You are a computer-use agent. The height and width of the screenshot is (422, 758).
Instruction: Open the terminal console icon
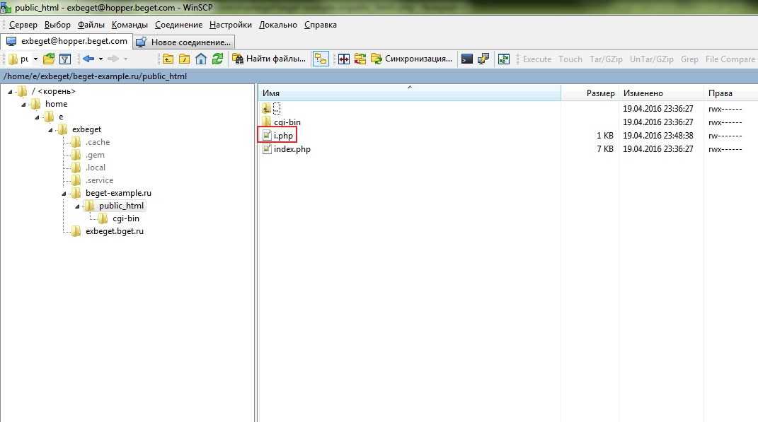pos(467,59)
